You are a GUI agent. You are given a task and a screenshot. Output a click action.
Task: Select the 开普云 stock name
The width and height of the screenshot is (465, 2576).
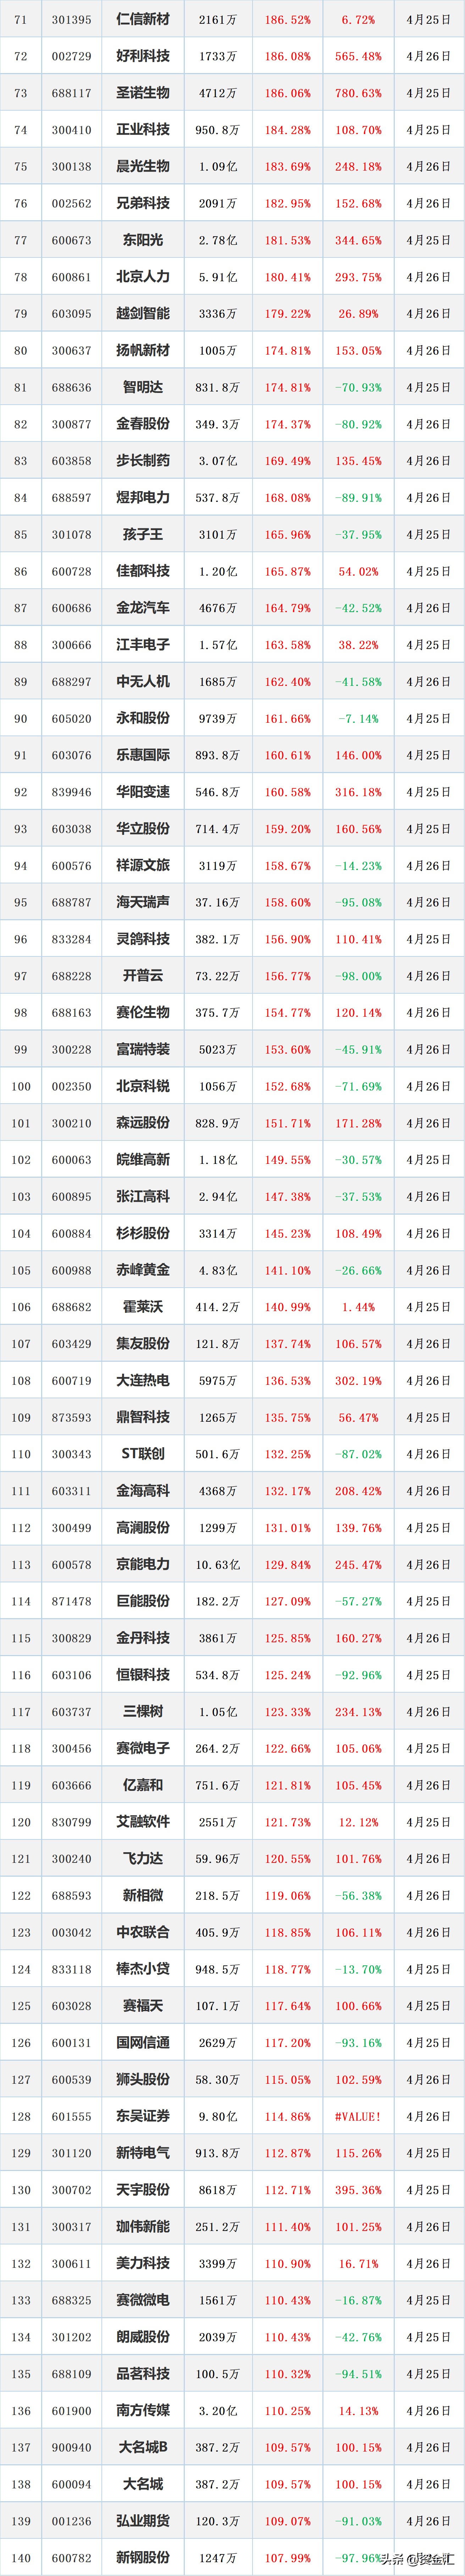click(143, 976)
